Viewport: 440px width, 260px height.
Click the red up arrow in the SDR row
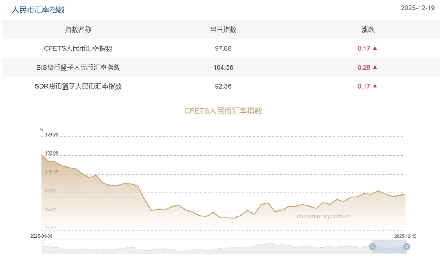375,86
